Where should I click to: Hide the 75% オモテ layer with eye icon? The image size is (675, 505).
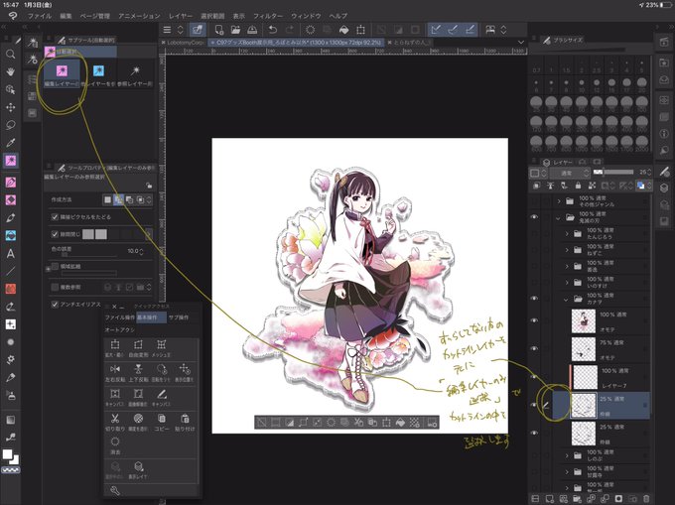pyautogui.click(x=534, y=348)
